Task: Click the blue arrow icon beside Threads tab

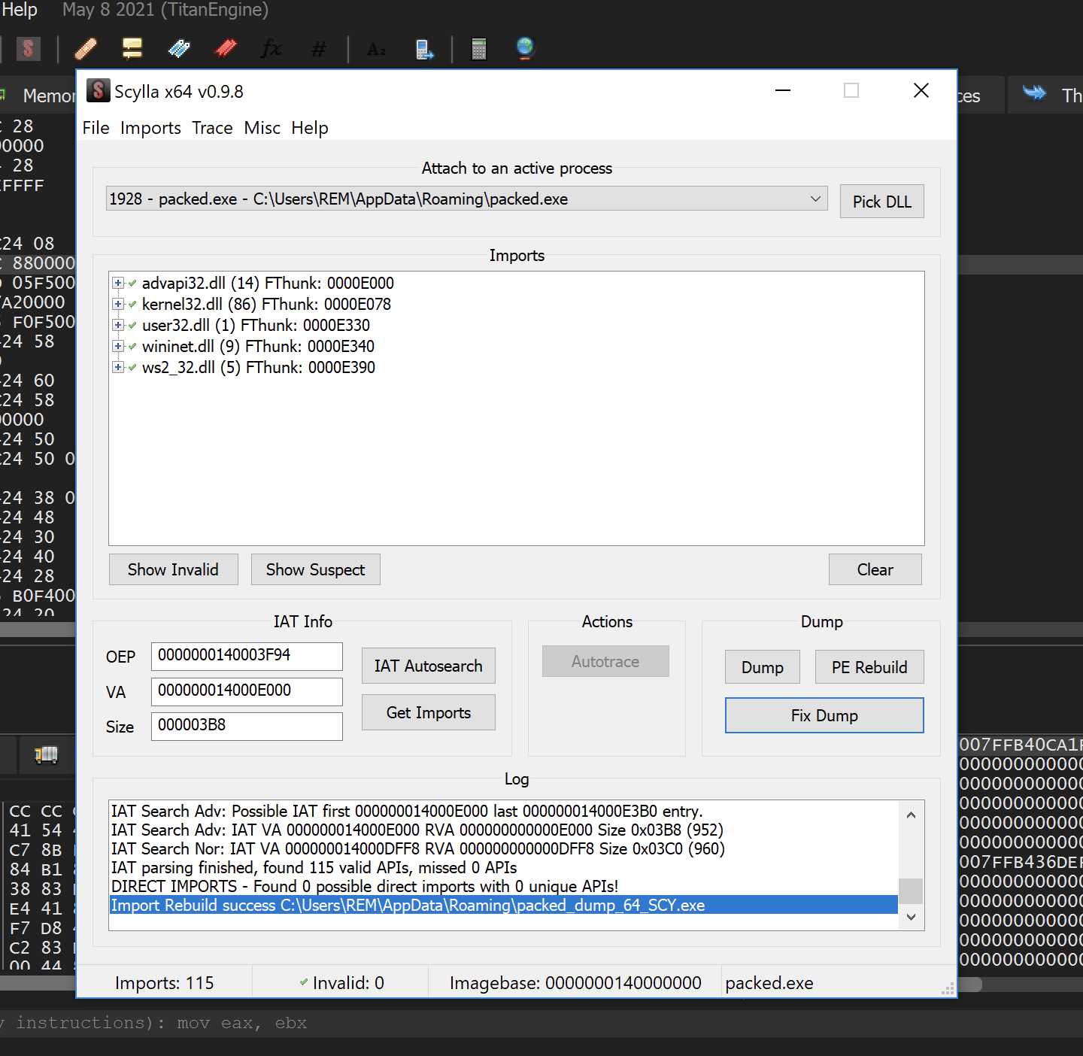Action: (x=1035, y=93)
